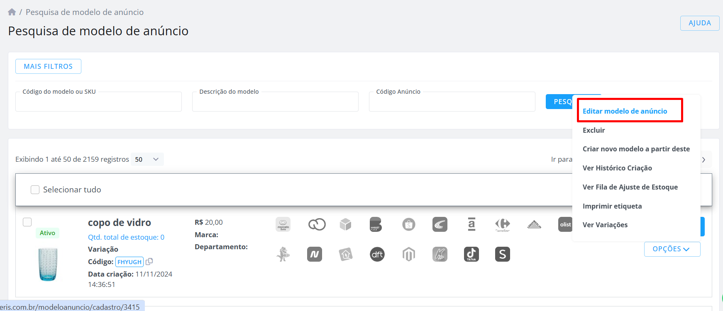Click the crocodile mascot marketplace icon
723x311 pixels.
(x=283, y=254)
